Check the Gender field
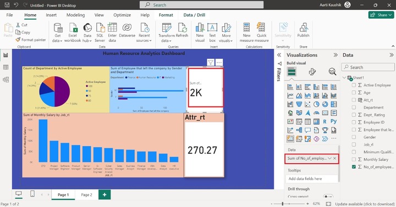396x207 pixels. point(354,137)
